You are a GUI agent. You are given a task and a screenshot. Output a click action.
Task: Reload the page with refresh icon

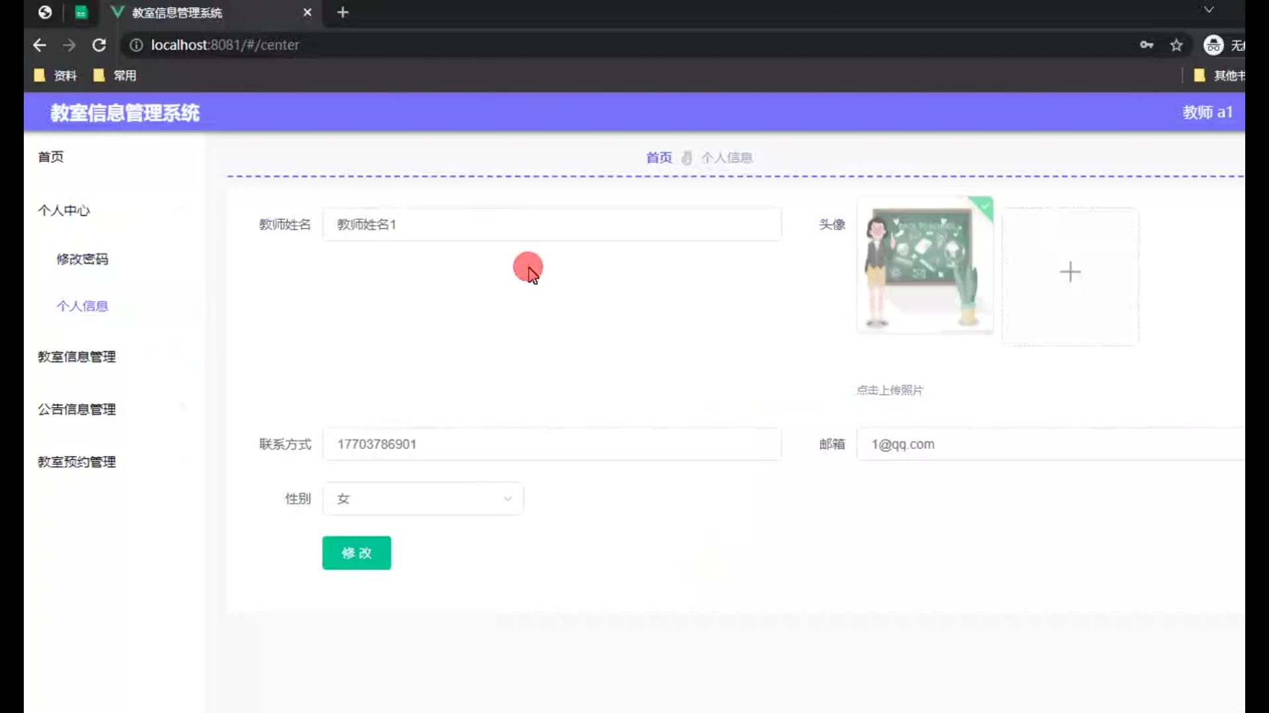pos(99,45)
